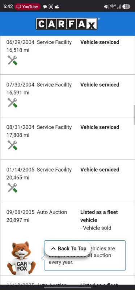Screen dimensions: 135x290
Task: Click wrench icon under 06/29/2004 service record
Action: [12, 60]
